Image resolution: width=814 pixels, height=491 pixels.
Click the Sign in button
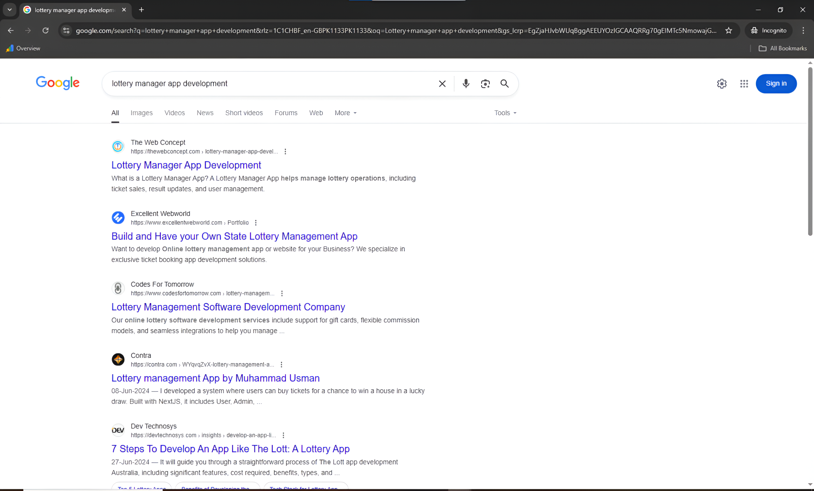click(x=776, y=84)
